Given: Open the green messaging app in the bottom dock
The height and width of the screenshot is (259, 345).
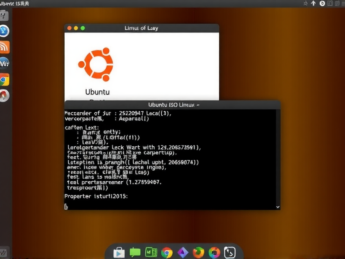Looking at the screenshot, I should click(x=135, y=253).
